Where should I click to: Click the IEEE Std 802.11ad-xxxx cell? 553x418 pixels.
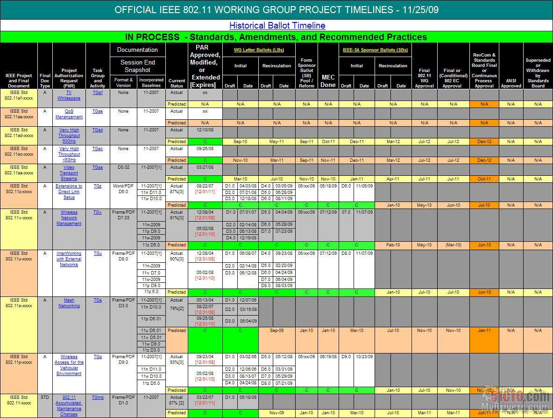(19, 136)
